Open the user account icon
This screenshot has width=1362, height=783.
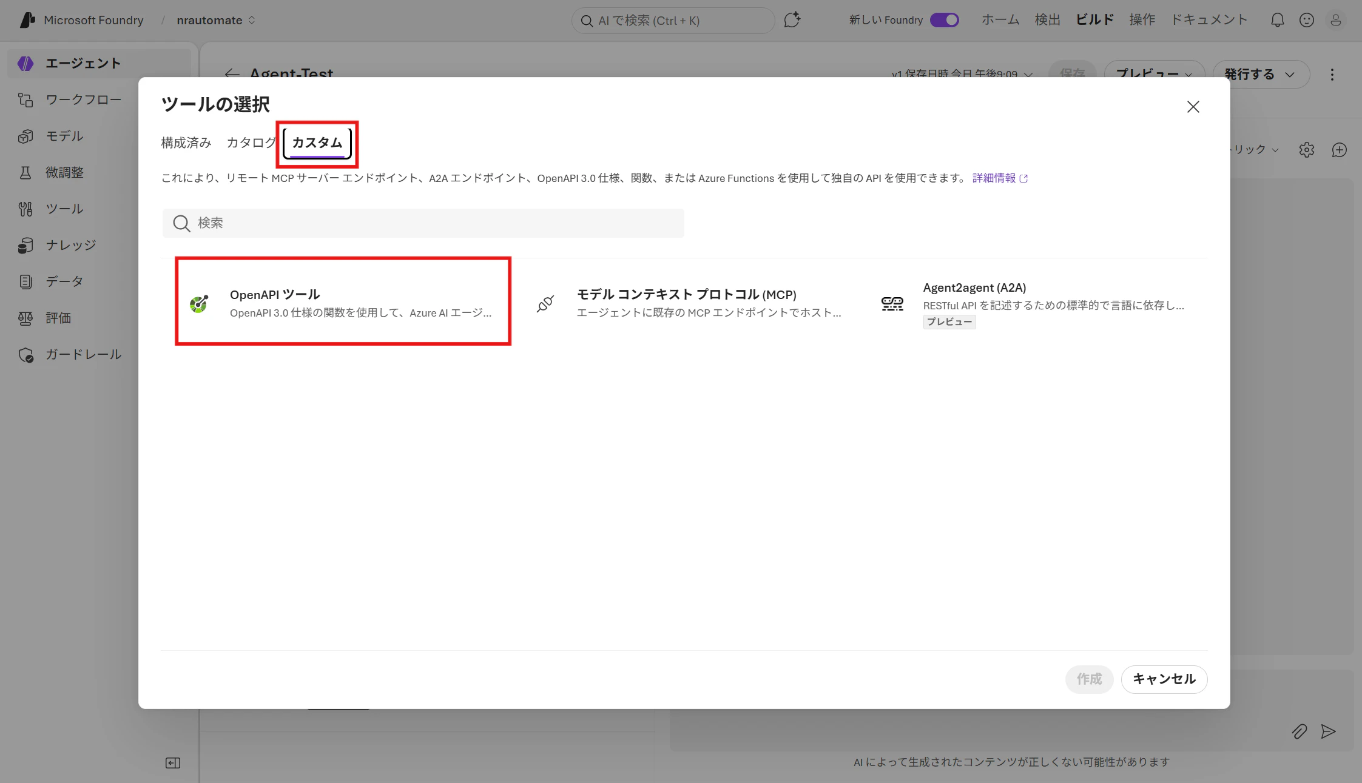(x=1335, y=20)
